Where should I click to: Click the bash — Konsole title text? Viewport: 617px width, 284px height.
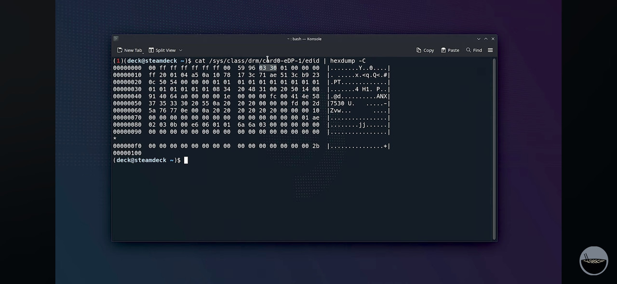(x=304, y=39)
